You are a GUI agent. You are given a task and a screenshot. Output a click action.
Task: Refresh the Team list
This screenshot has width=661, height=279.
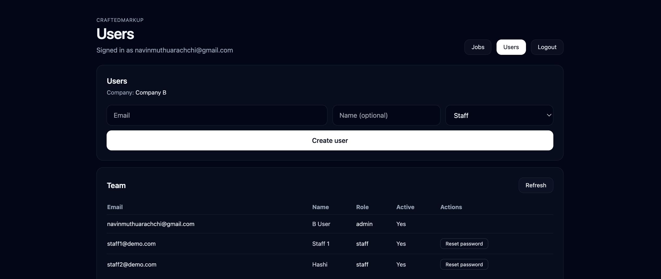point(536,185)
